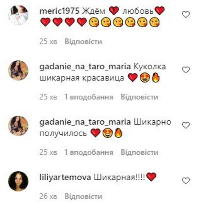The height and width of the screenshot is (204, 201).
Task: Like the 'Шикарно получилось' comment heart
Action: click(x=186, y=125)
